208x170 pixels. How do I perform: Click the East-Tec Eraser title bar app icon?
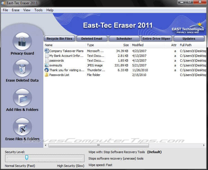pyautogui.click(x=3, y=3)
